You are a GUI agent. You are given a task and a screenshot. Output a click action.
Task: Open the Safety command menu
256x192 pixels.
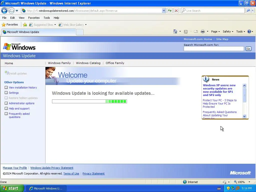pos(228,31)
